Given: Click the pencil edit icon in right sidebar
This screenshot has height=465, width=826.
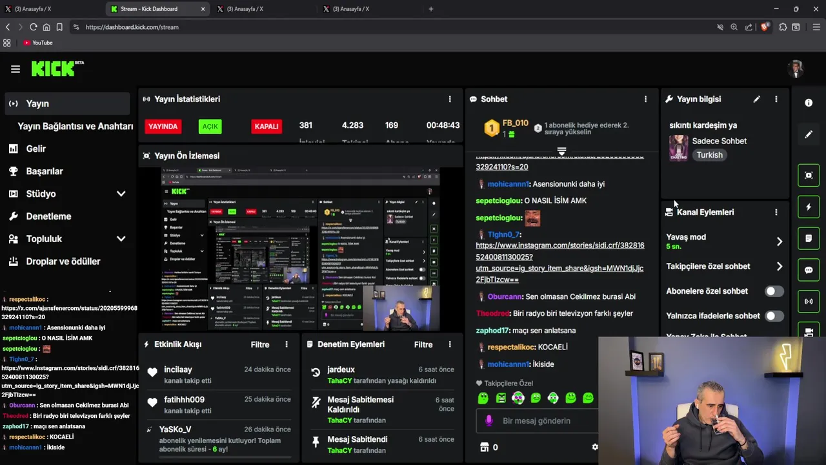Looking at the screenshot, I should (x=809, y=134).
